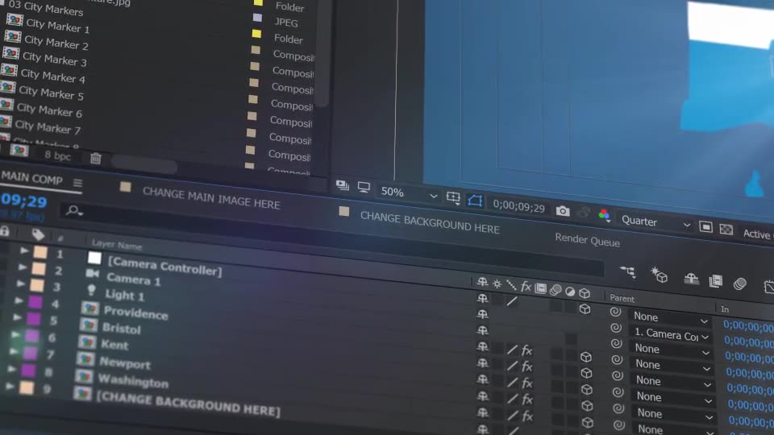Expand the Providence layer triangle
Screen dimensions: 774x435
19,300
